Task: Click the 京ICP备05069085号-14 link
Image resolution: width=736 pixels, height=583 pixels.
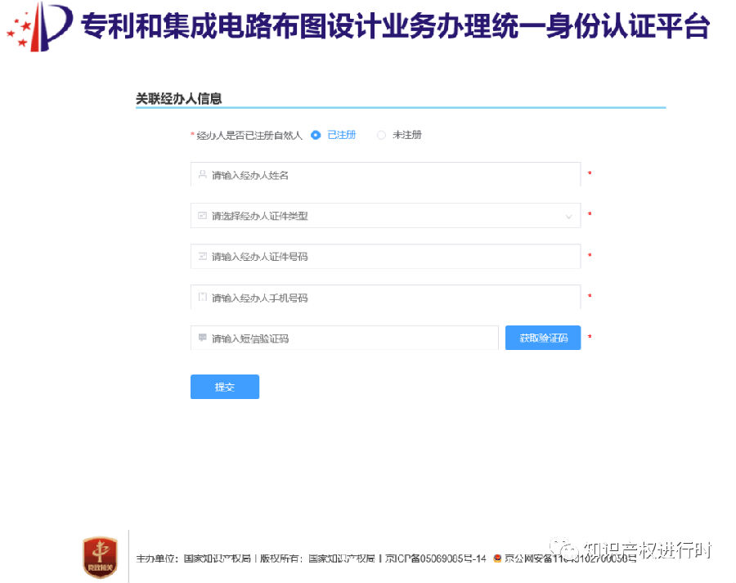Action: (436, 558)
